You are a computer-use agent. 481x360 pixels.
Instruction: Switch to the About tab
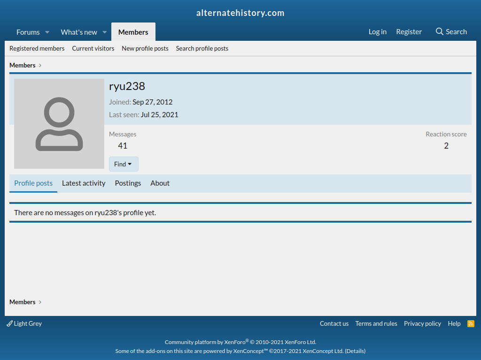coord(160,183)
